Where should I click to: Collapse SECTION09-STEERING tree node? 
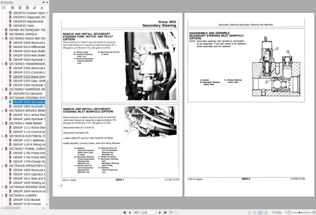click(3, 98)
